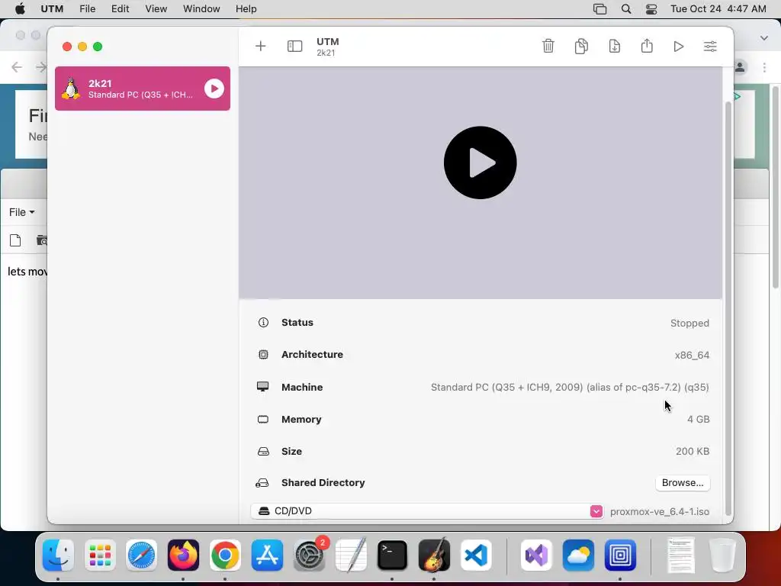
Task: Open Control Center in menu bar
Action: pyautogui.click(x=651, y=9)
